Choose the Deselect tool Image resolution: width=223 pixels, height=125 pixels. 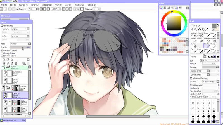click(213, 40)
